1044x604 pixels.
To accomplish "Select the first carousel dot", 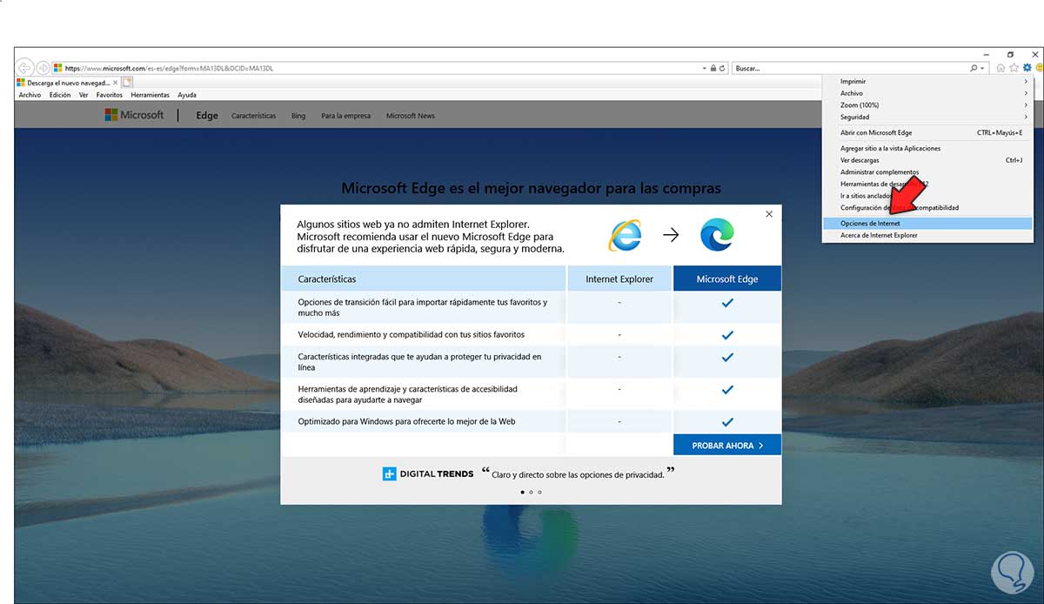I will (x=522, y=492).
